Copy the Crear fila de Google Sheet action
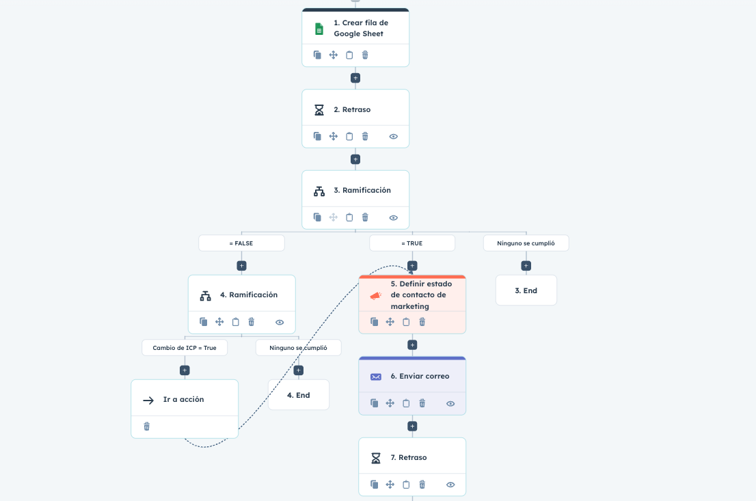The height and width of the screenshot is (501, 756). [x=317, y=55]
